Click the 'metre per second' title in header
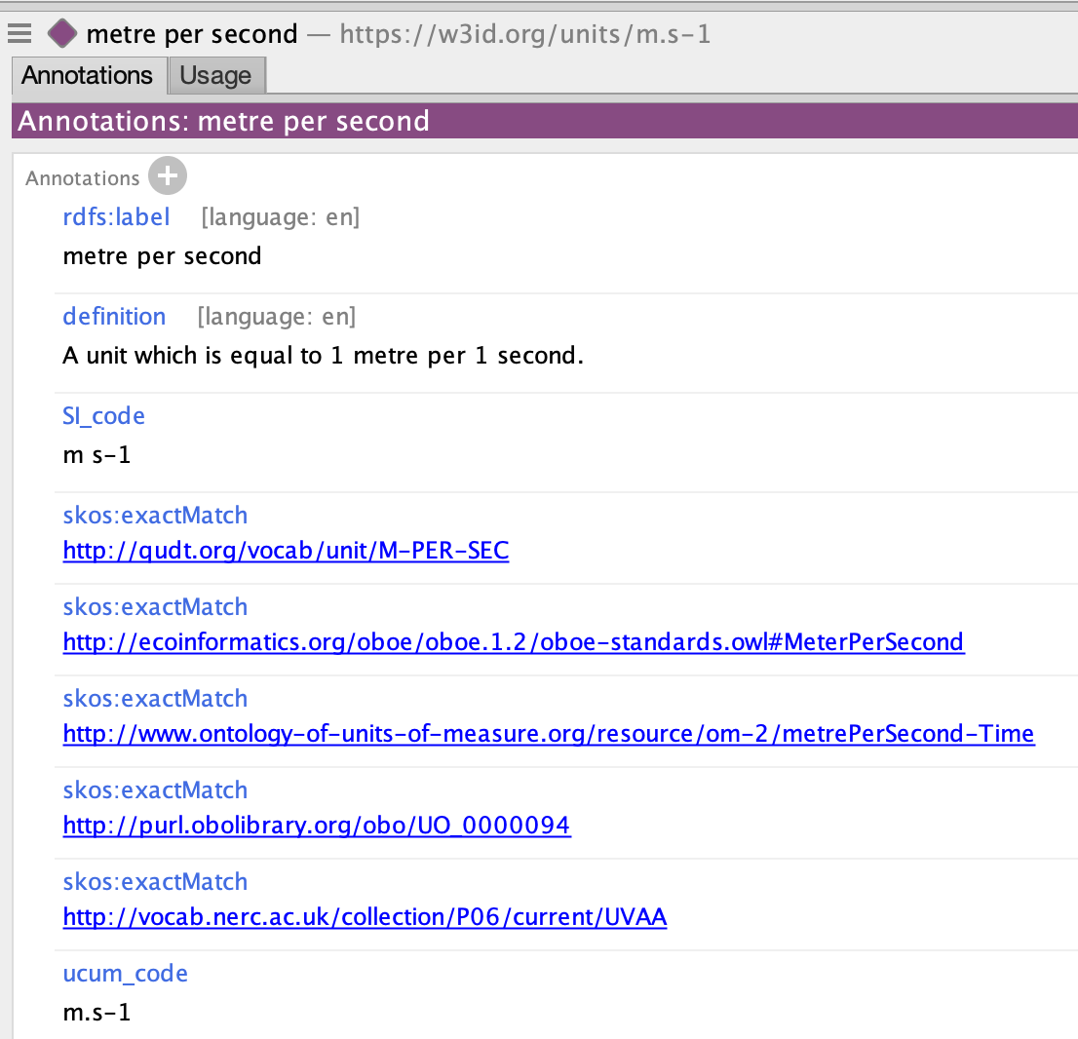This screenshot has height=1039, width=1078. pyautogui.click(x=193, y=34)
